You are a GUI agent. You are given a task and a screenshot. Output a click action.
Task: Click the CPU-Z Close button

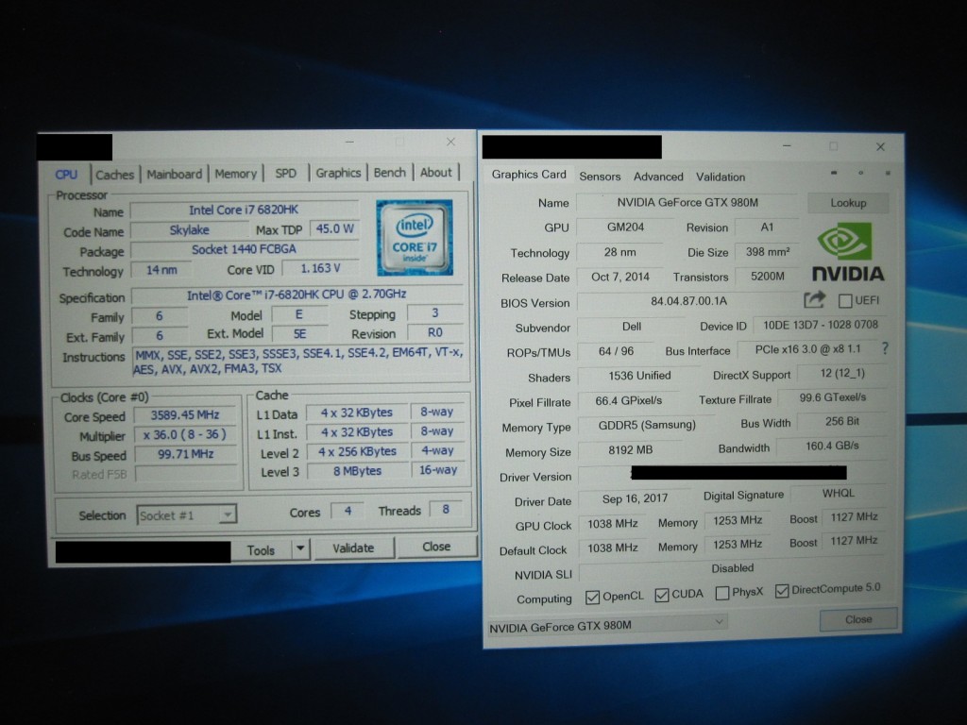click(436, 547)
